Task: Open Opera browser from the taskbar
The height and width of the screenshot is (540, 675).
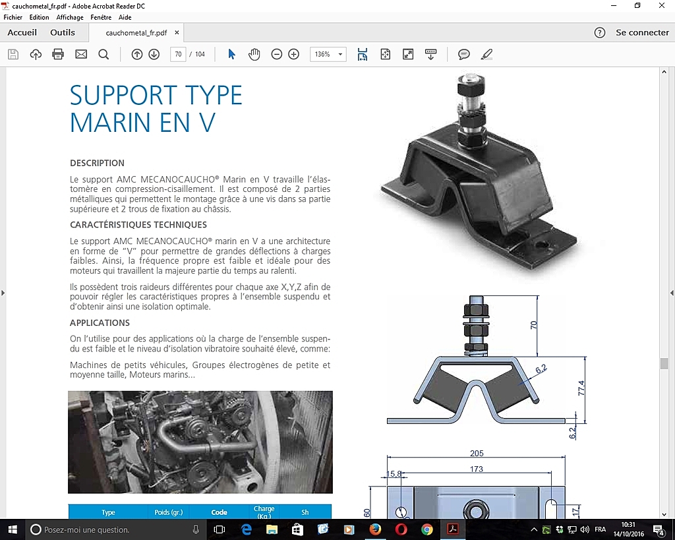Action: [401, 529]
